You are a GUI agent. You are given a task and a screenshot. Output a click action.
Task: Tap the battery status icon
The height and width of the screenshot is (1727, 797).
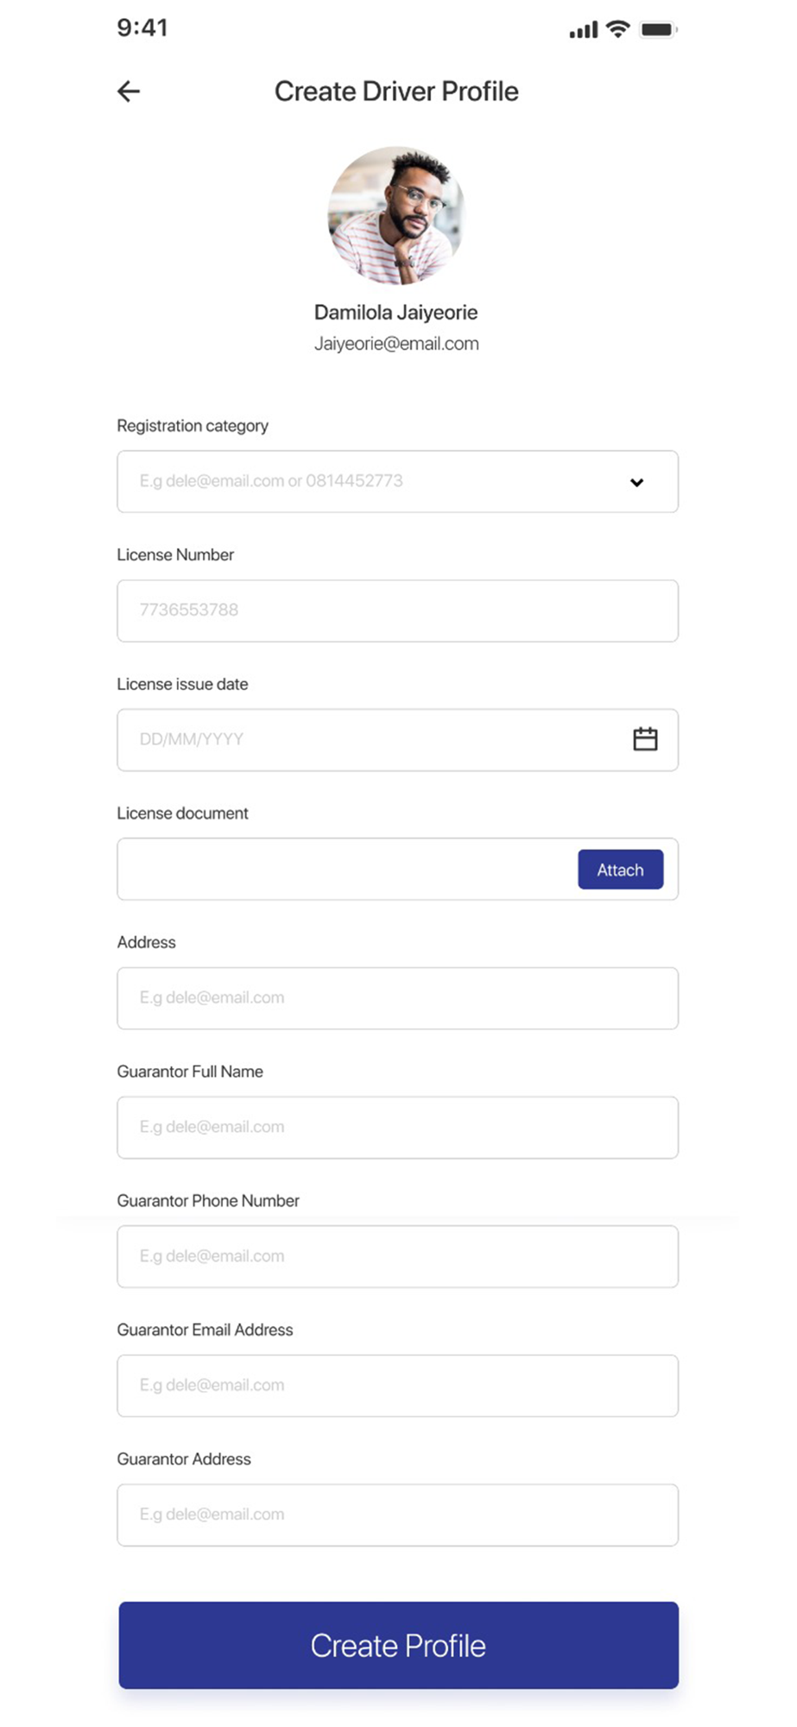pyautogui.click(x=658, y=29)
